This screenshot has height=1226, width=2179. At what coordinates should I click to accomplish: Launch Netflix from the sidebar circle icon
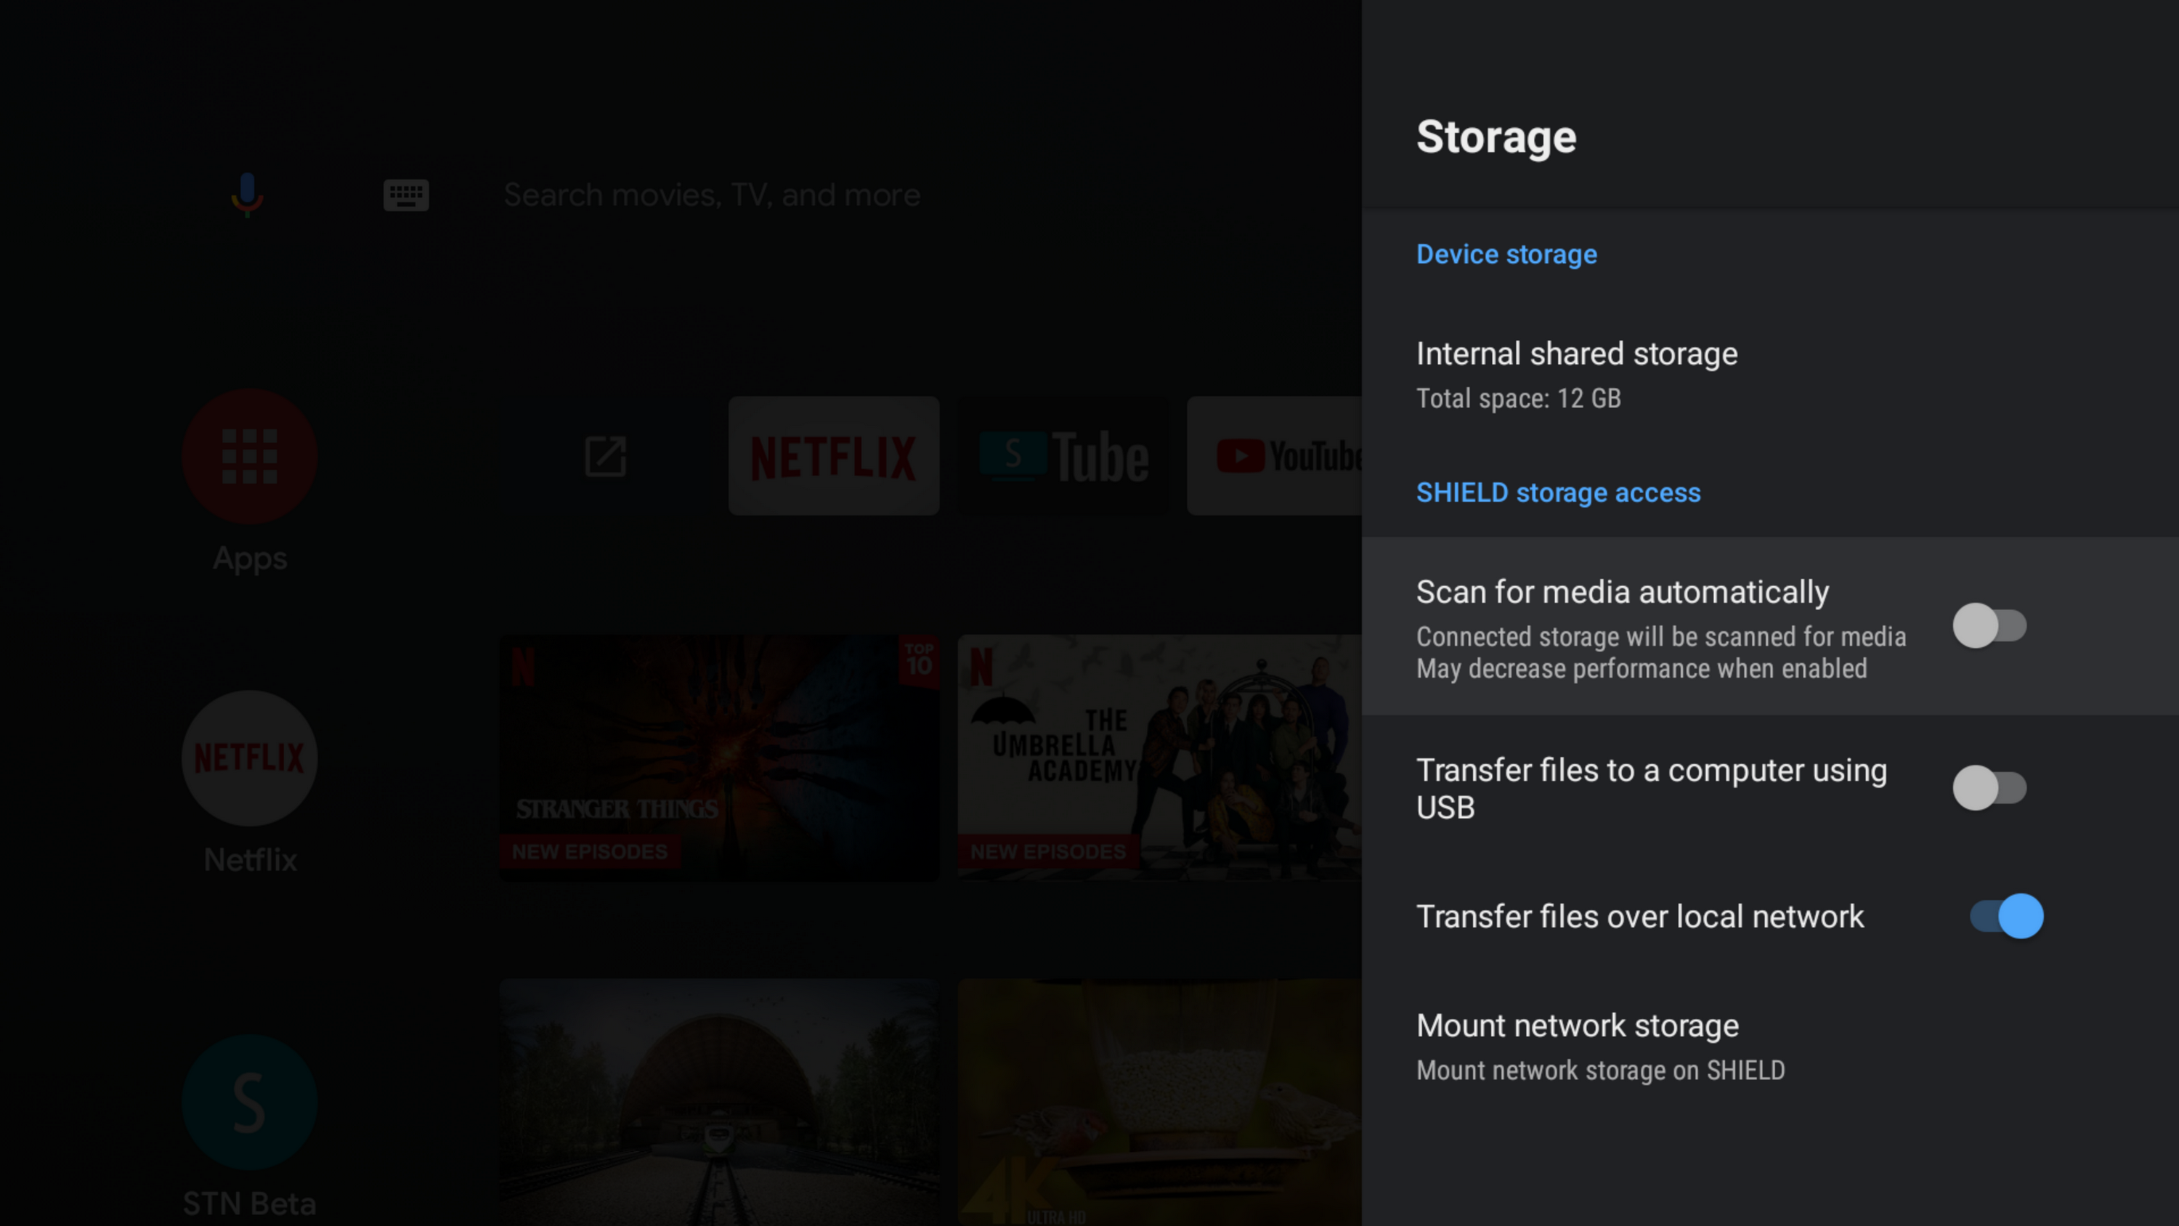250,758
